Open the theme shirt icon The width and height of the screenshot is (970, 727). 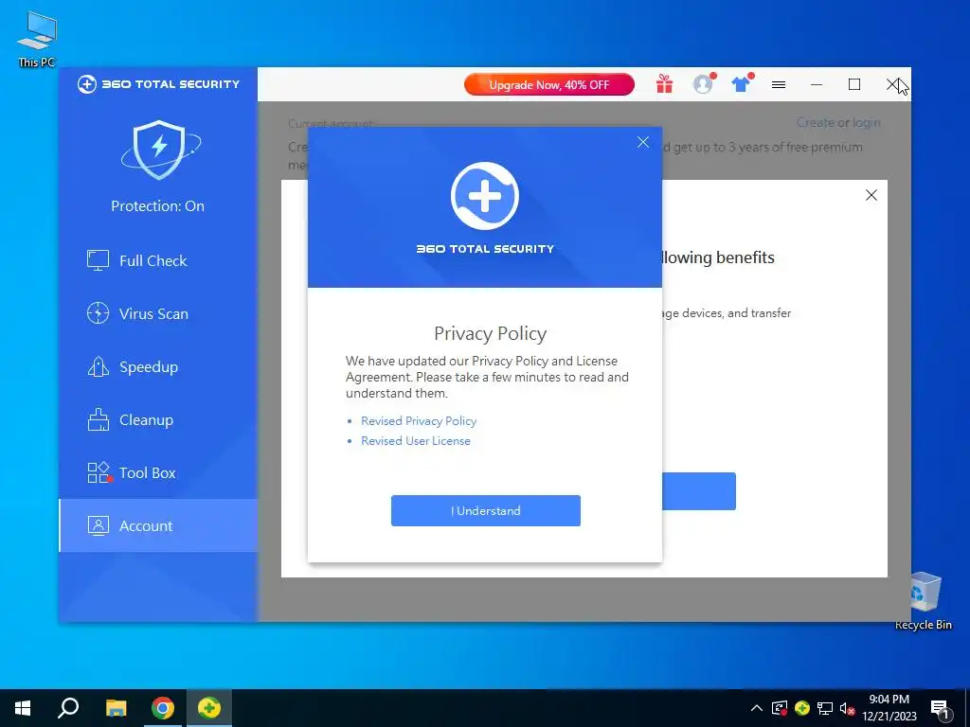[x=741, y=84]
